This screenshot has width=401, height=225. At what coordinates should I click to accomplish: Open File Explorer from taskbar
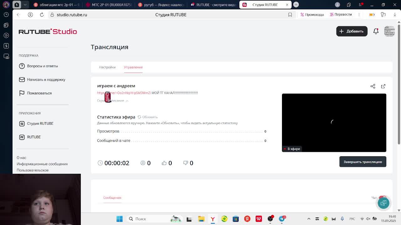point(201,219)
